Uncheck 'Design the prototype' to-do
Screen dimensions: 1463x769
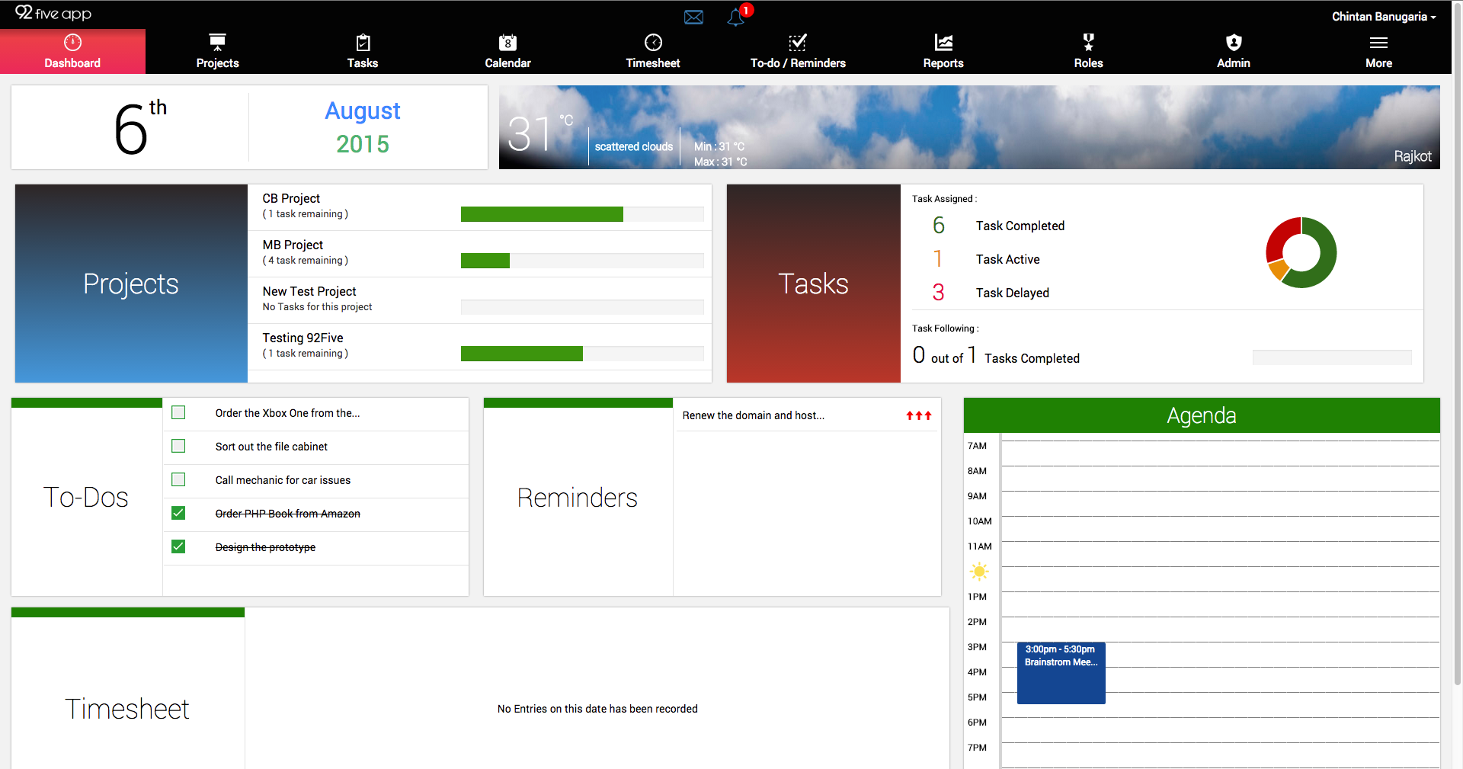click(178, 546)
